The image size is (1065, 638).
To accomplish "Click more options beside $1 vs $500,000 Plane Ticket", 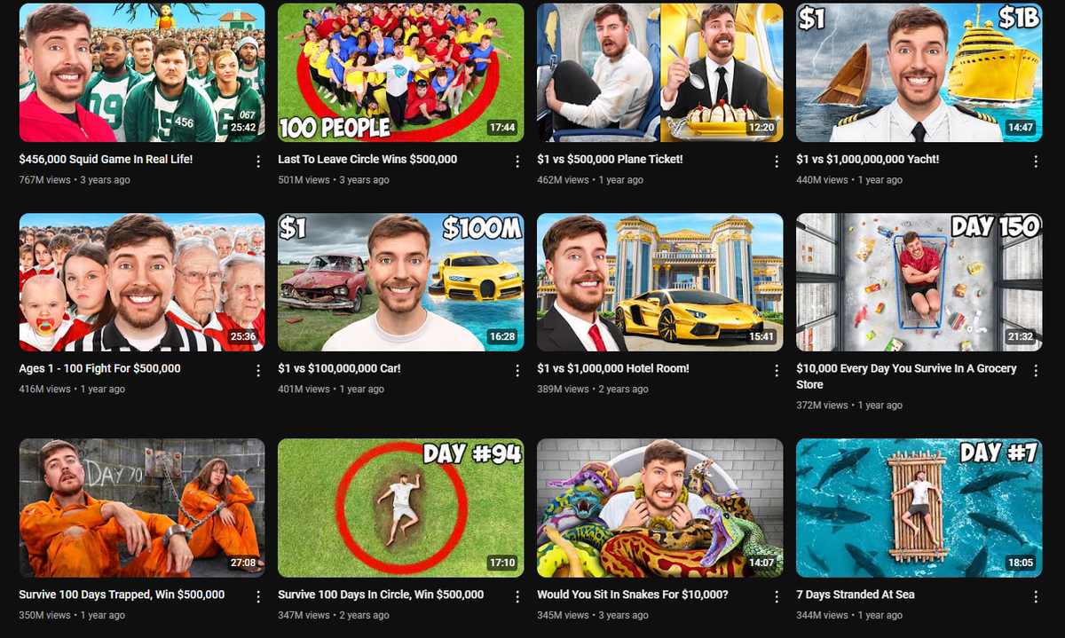I will (777, 161).
